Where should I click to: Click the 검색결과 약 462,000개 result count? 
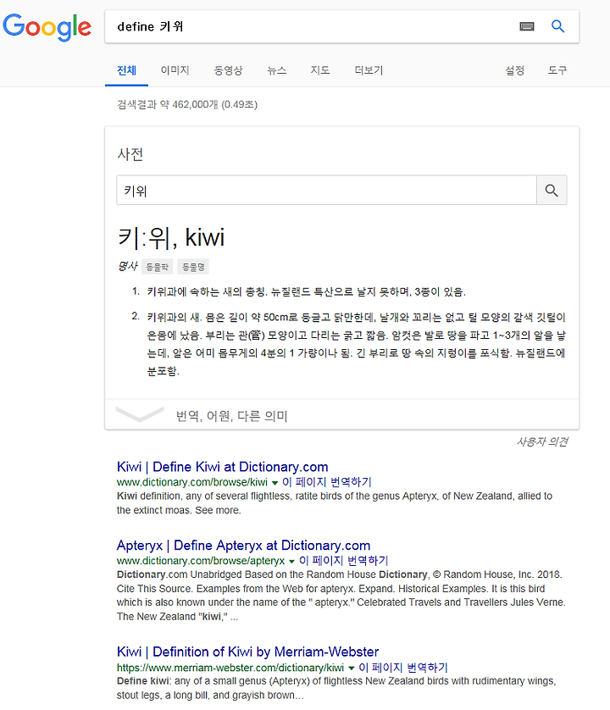[187, 104]
